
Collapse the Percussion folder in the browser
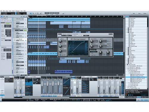[x=127, y=32]
